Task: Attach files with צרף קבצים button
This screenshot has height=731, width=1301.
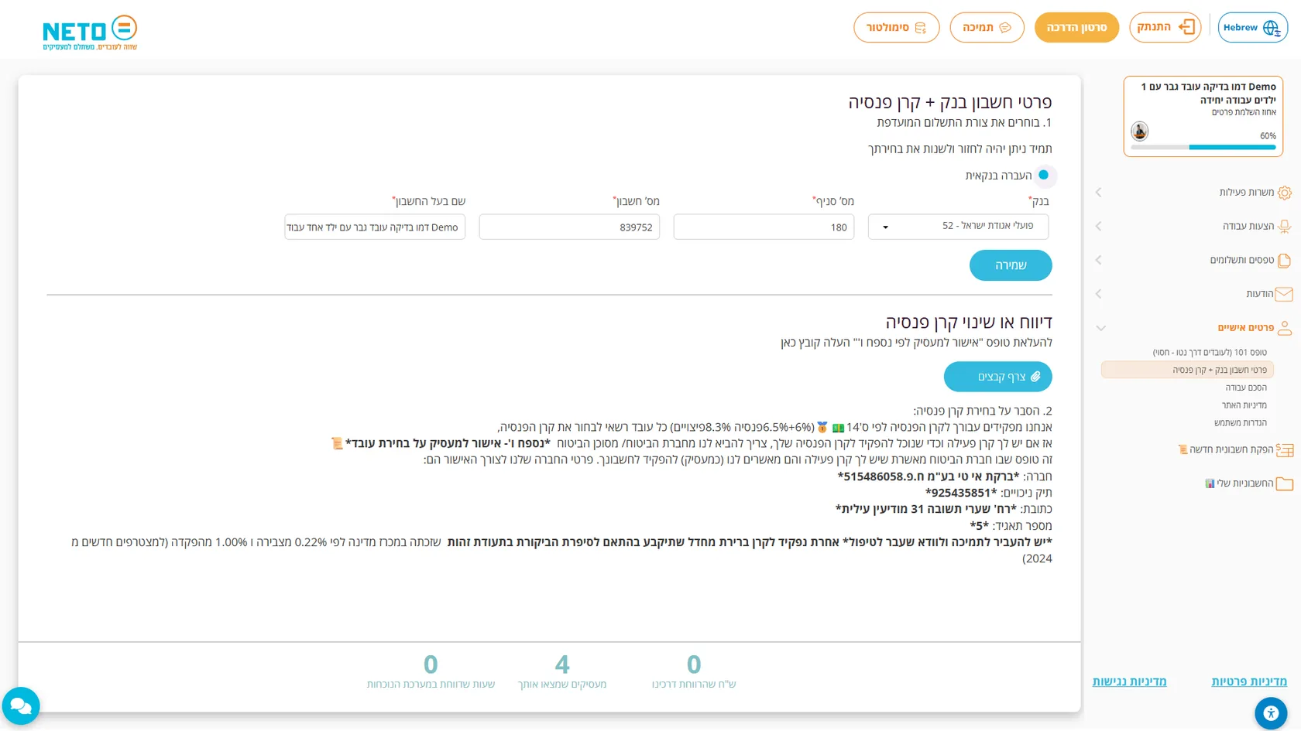Action: (998, 377)
